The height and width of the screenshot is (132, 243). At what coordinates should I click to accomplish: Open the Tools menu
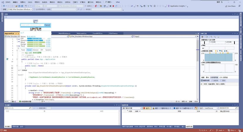(x=75, y=2)
